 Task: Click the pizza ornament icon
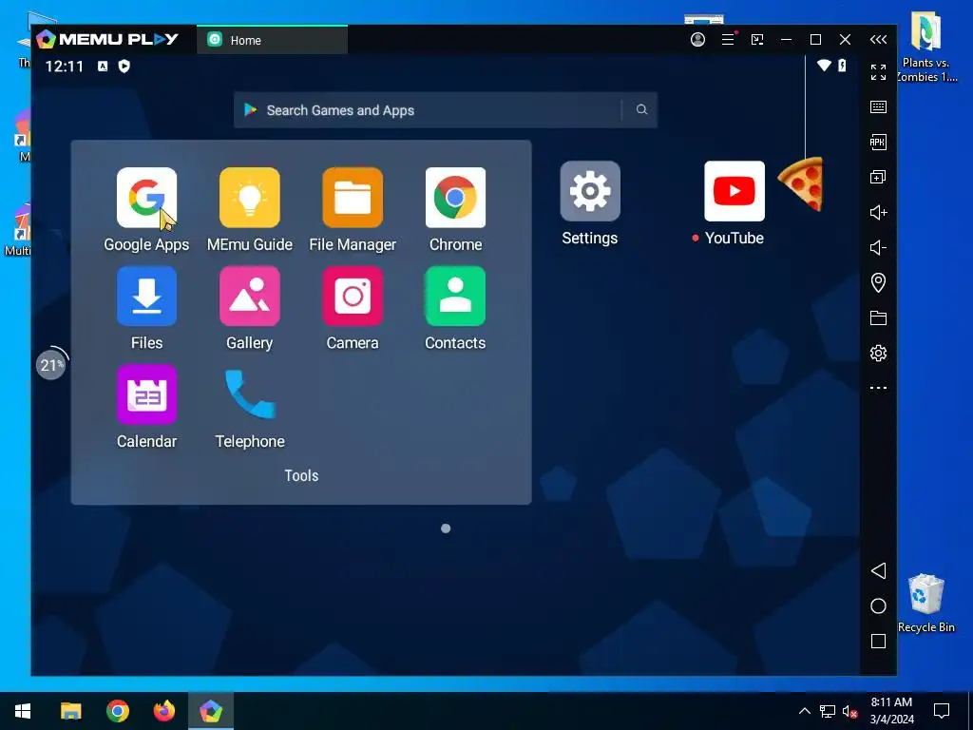802,183
